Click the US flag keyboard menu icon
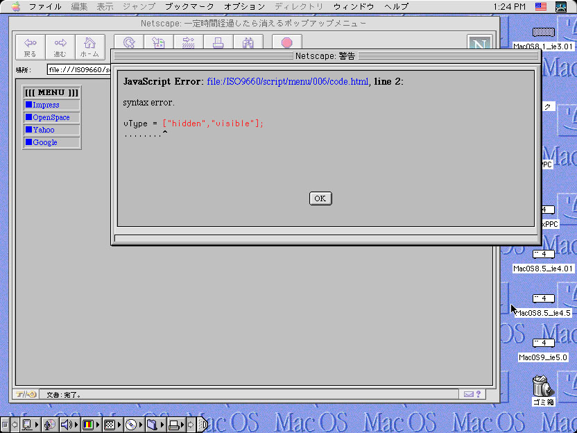Viewport: 577px width, 433px height. (x=540, y=7)
